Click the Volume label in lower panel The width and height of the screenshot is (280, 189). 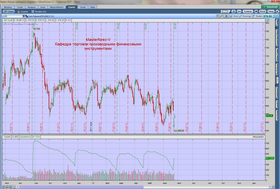click(7, 137)
